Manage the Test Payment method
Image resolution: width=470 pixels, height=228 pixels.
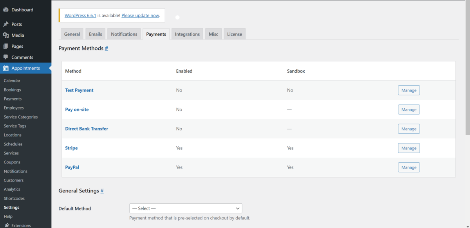[x=409, y=90]
